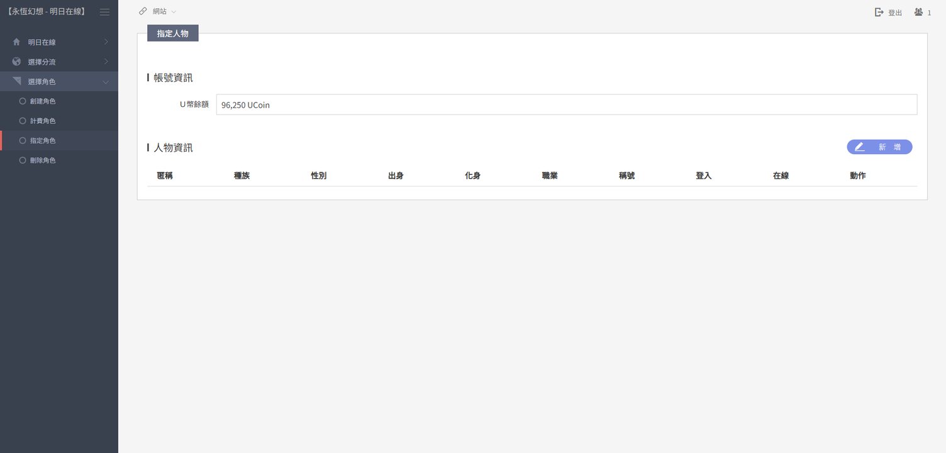Collapse the 選擇角色 menu chevron
Image resolution: width=946 pixels, height=453 pixels.
[106, 82]
